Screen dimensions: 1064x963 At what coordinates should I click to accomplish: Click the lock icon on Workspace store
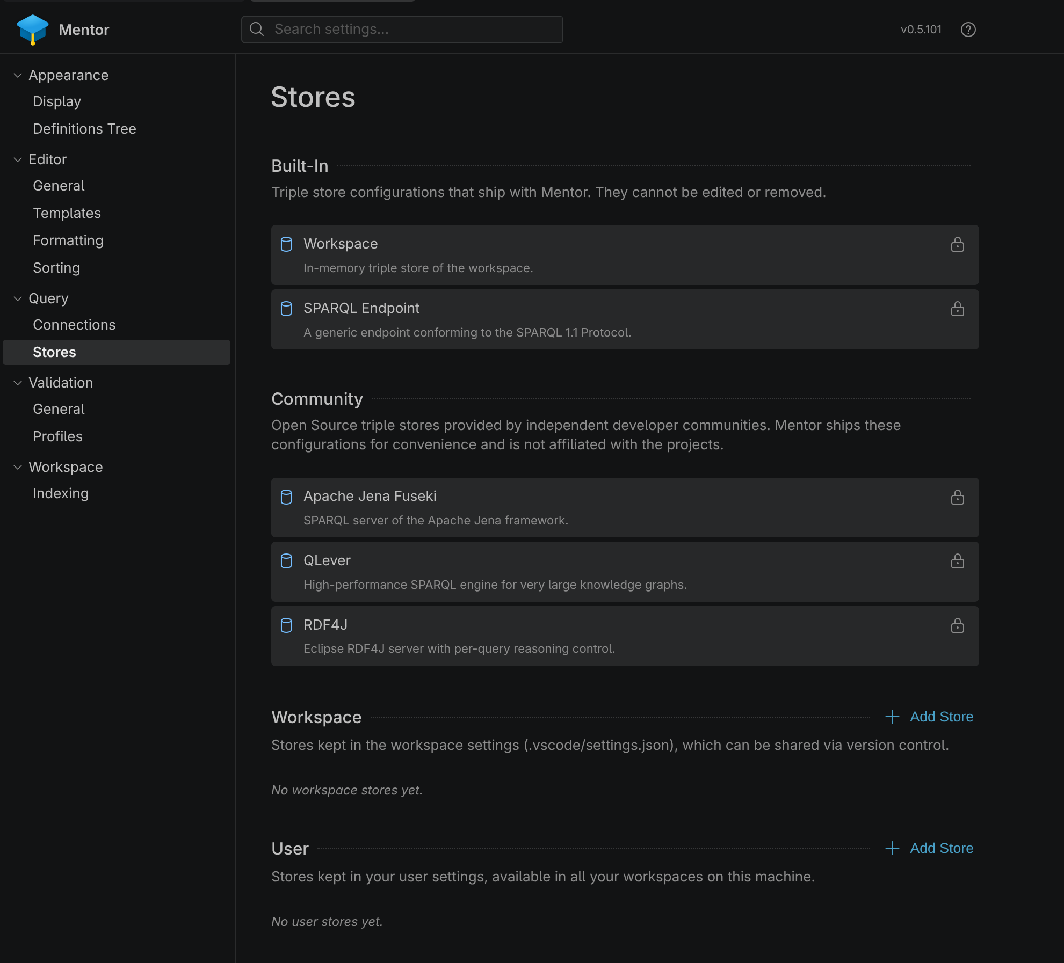coord(957,244)
